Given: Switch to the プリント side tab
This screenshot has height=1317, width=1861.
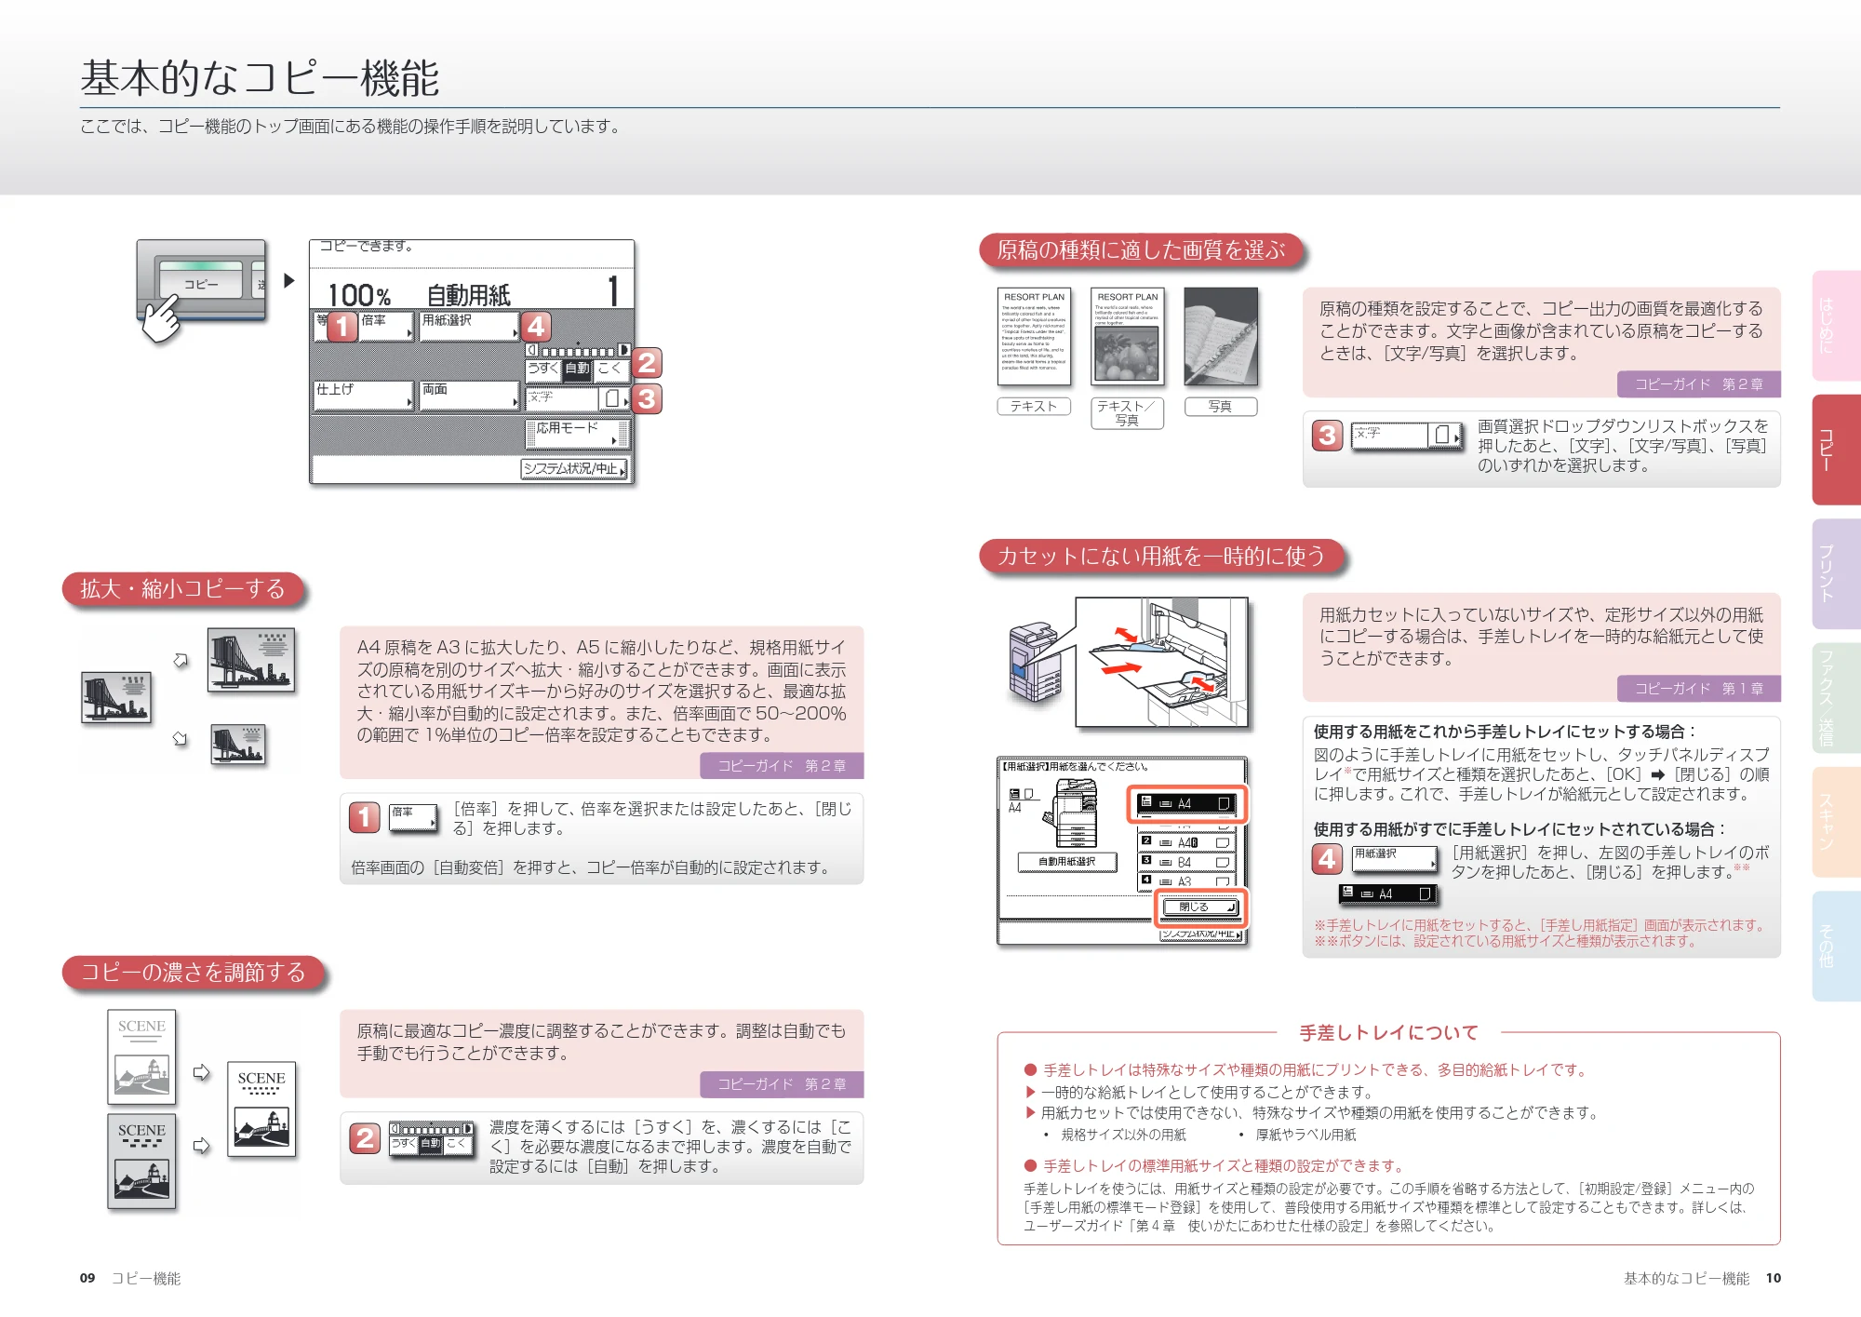Looking at the screenshot, I should pos(1835,573).
